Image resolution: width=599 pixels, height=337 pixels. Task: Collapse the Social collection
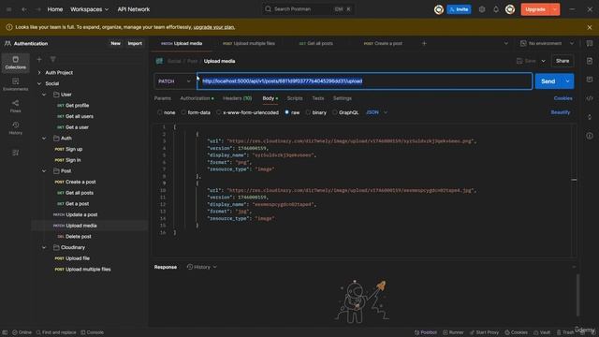(x=39, y=83)
